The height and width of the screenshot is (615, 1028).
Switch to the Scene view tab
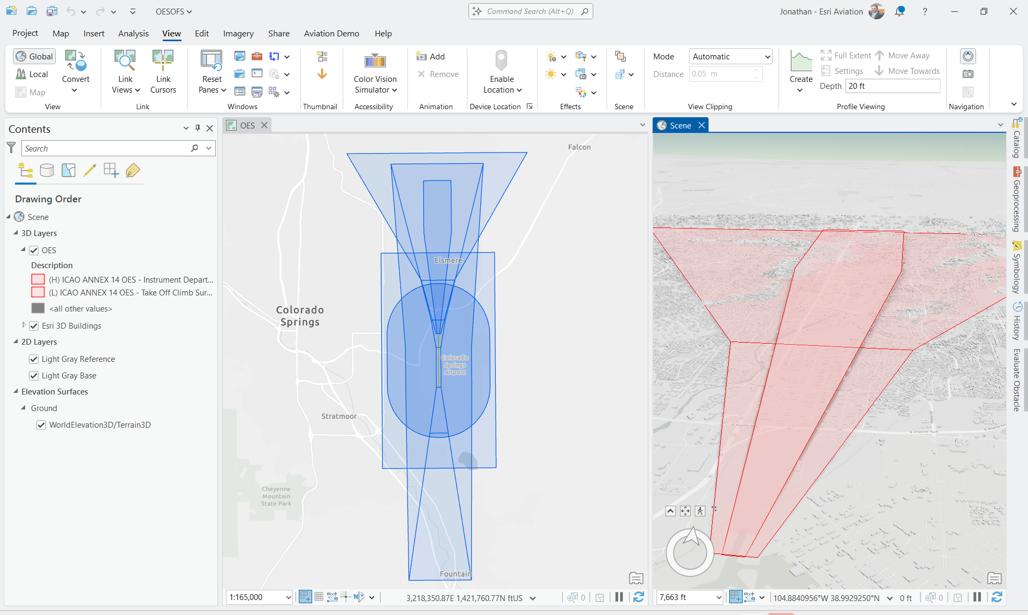pyautogui.click(x=679, y=125)
